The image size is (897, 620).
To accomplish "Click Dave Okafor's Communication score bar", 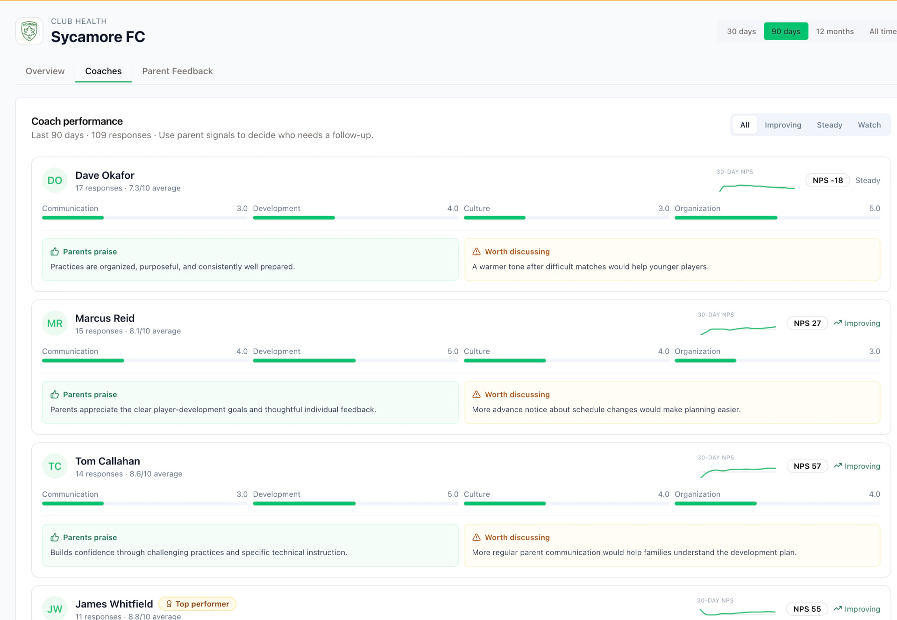I will pyautogui.click(x=145, y=218).
